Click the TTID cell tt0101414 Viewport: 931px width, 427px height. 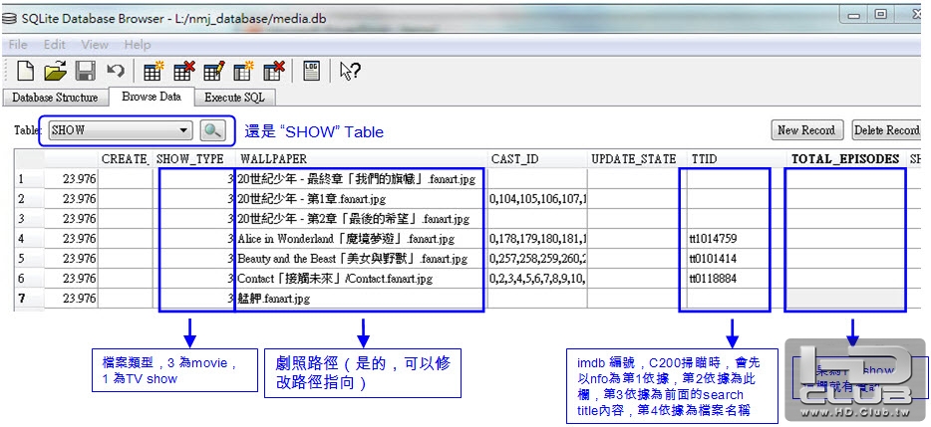click(738, 259)
